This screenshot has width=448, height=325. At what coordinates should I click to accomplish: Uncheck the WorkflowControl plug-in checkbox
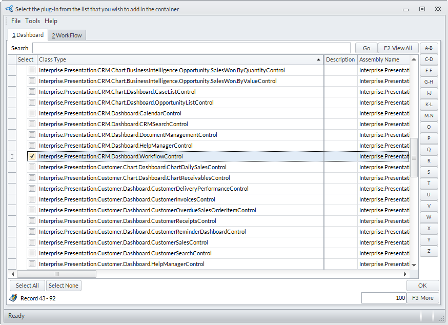(x=32, y=156)
